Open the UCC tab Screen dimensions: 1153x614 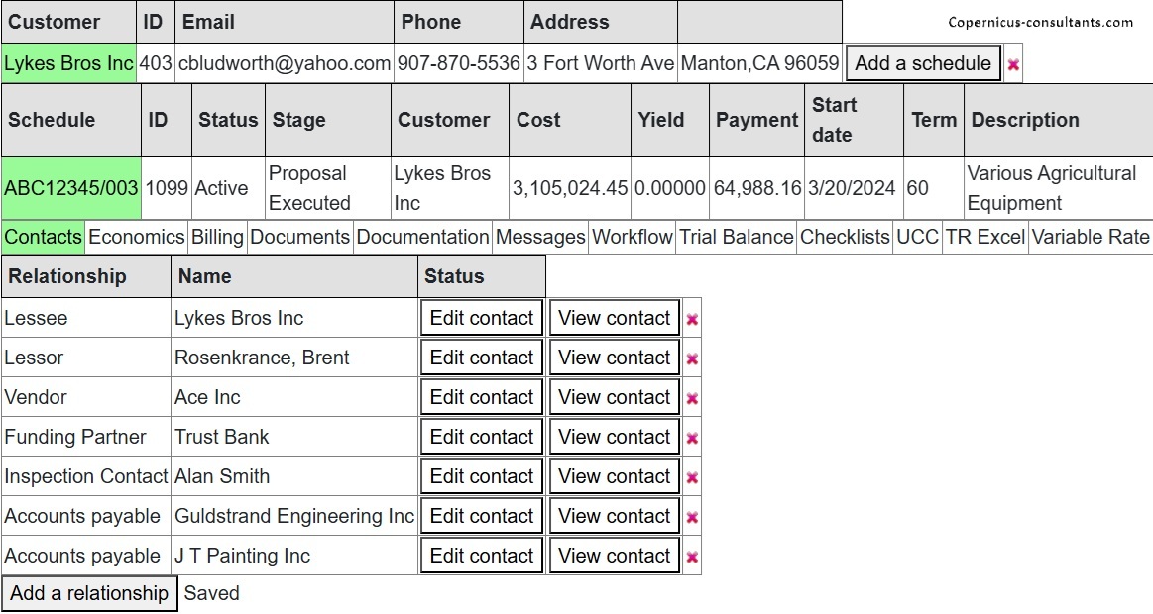(917, 237)
